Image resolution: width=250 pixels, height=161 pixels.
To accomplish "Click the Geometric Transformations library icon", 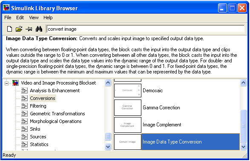I will [24, 114].
